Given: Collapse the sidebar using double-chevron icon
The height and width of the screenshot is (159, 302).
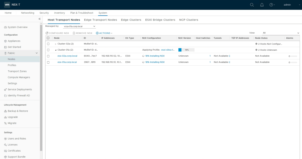Looking at the screenshot, I should point(40,19).
